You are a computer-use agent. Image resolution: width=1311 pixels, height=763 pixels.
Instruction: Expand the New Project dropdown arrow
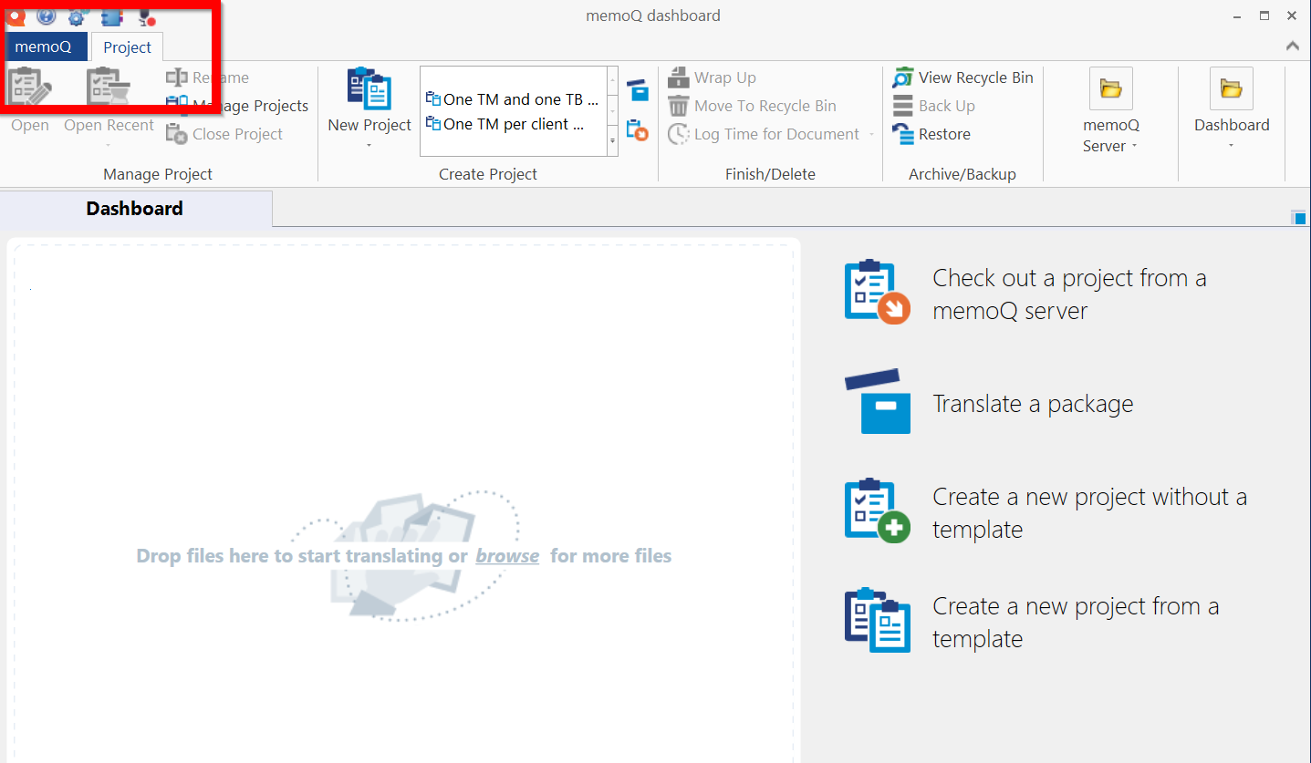(369, 145)
